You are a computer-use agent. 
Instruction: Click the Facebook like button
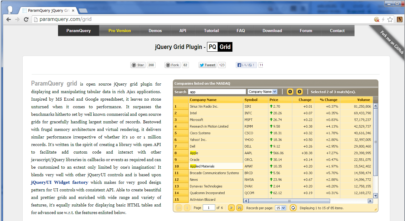[246, 65]
